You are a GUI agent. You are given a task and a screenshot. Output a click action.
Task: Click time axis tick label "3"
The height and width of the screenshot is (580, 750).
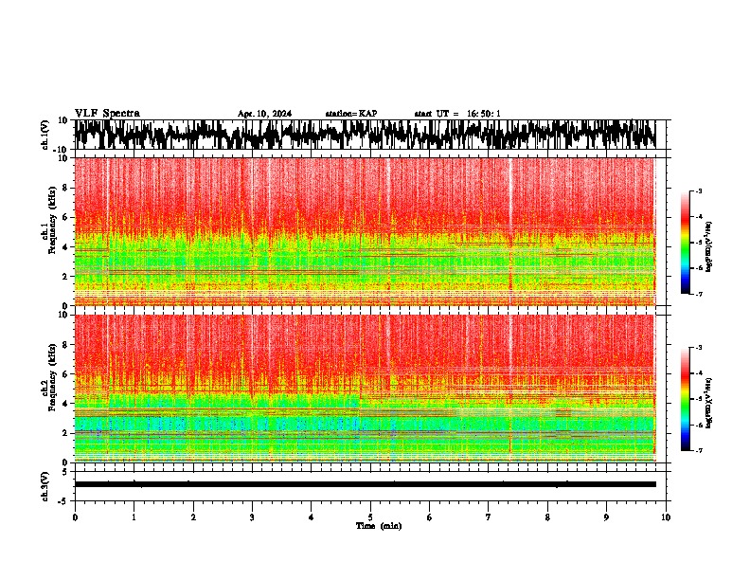pos(252,517)
